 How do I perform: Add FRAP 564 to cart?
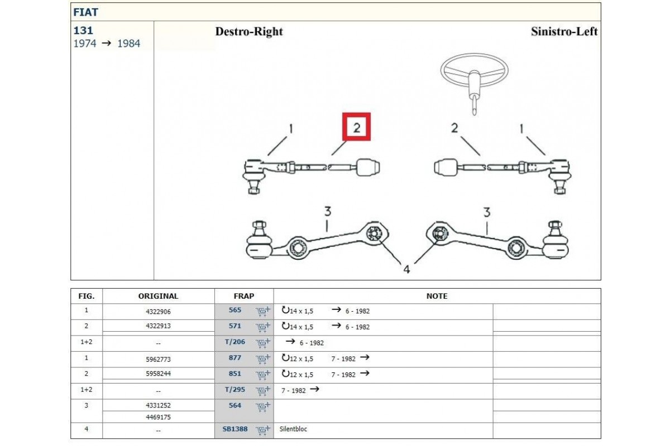click(262, 406)
